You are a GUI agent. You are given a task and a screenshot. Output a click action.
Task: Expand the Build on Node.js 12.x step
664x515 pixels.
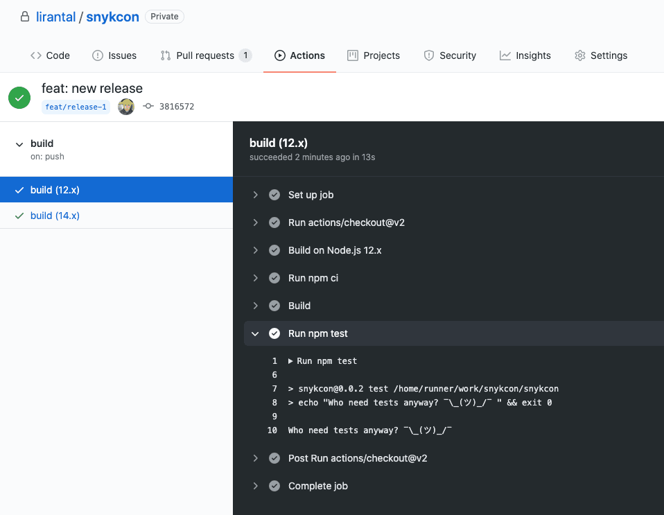pos(255,250)
